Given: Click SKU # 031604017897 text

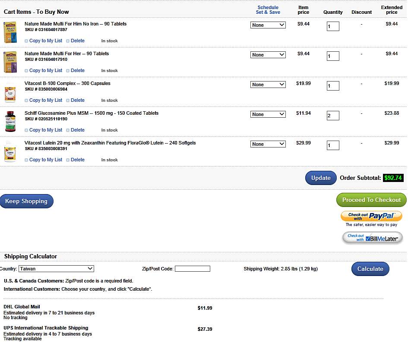Looking at the screenshot, I should (x=46, y=30).
